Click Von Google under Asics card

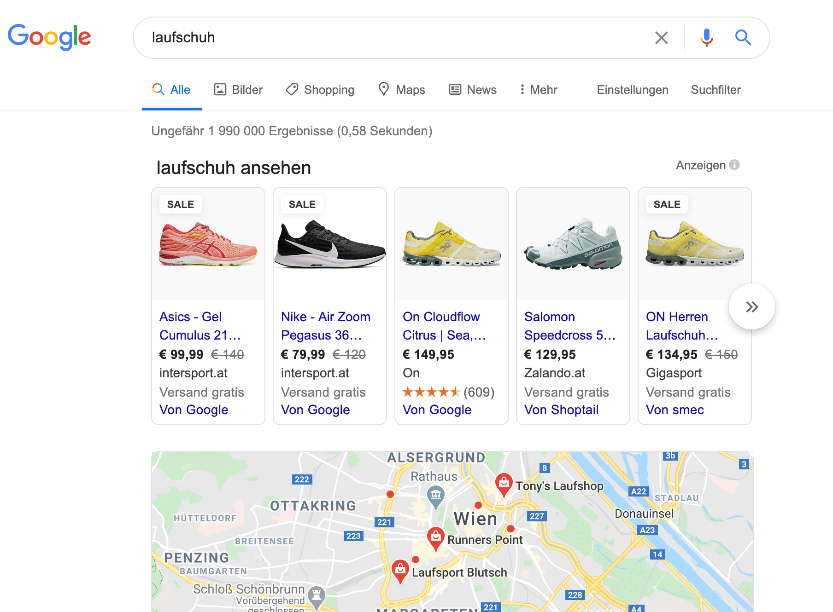point(194,410)
